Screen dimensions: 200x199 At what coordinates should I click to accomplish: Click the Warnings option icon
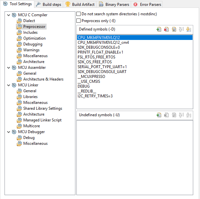tap(19, 50)
